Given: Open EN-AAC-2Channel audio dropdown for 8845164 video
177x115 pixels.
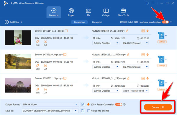Looking at the screenshot, I should tap(135, 43).
